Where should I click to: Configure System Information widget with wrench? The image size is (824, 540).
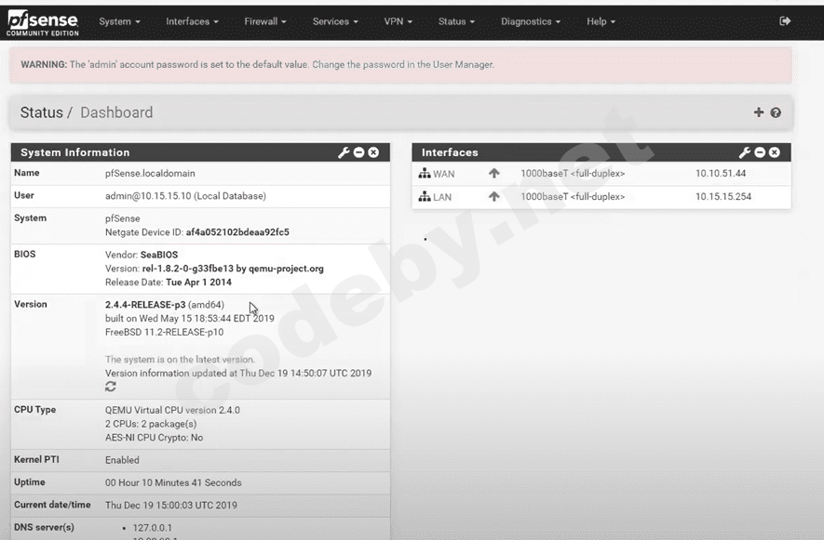click(x=344, y=152)
